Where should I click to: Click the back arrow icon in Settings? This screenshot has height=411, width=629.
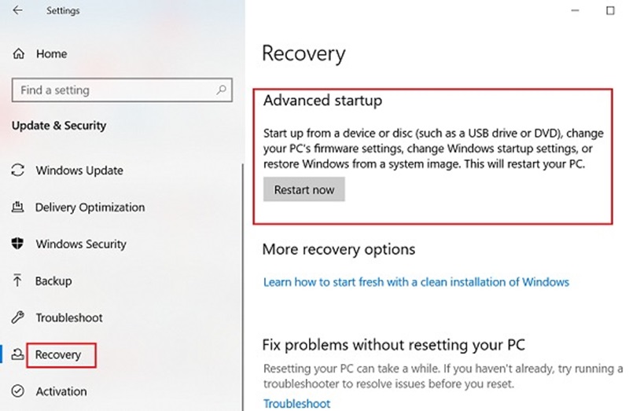click(17, 11)
